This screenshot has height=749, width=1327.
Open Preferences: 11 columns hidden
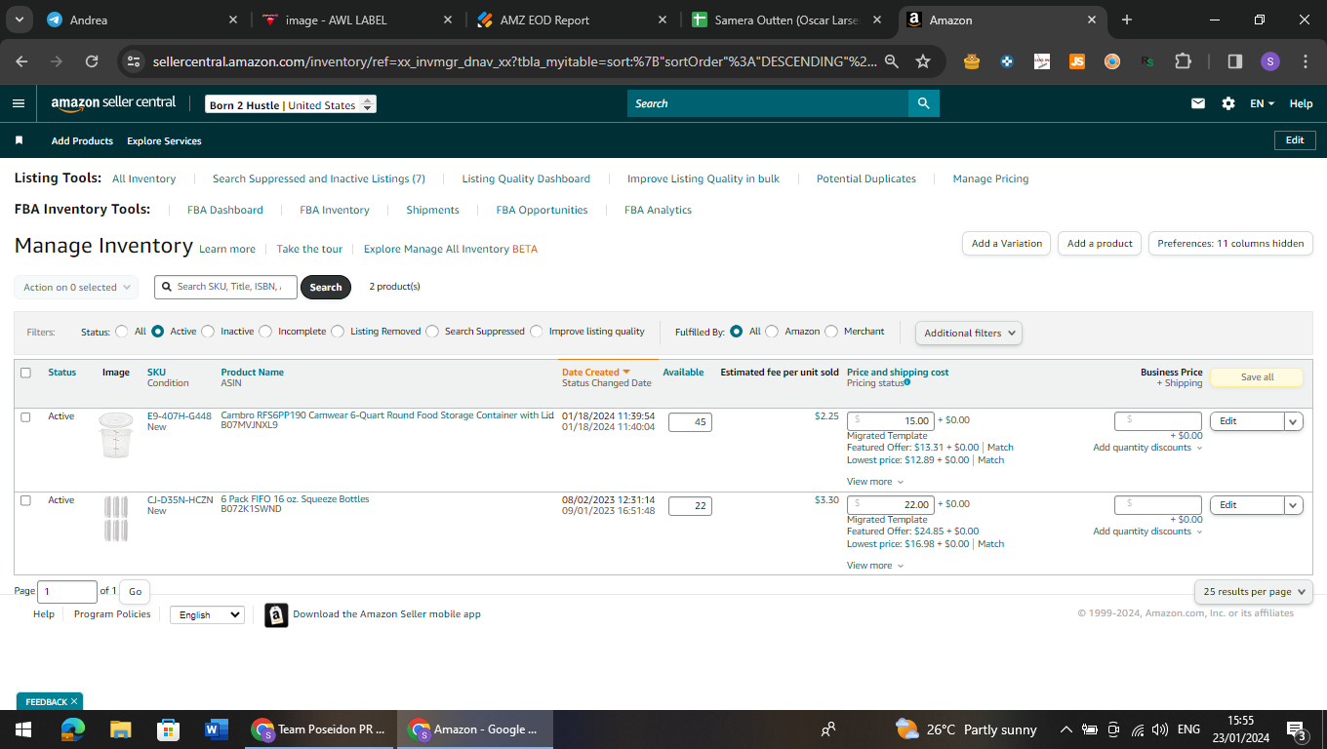[x=1230, y=244]
